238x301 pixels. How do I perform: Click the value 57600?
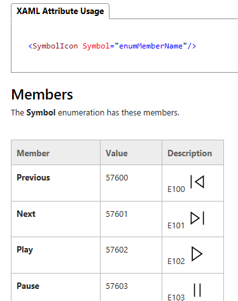pos(117,178)
